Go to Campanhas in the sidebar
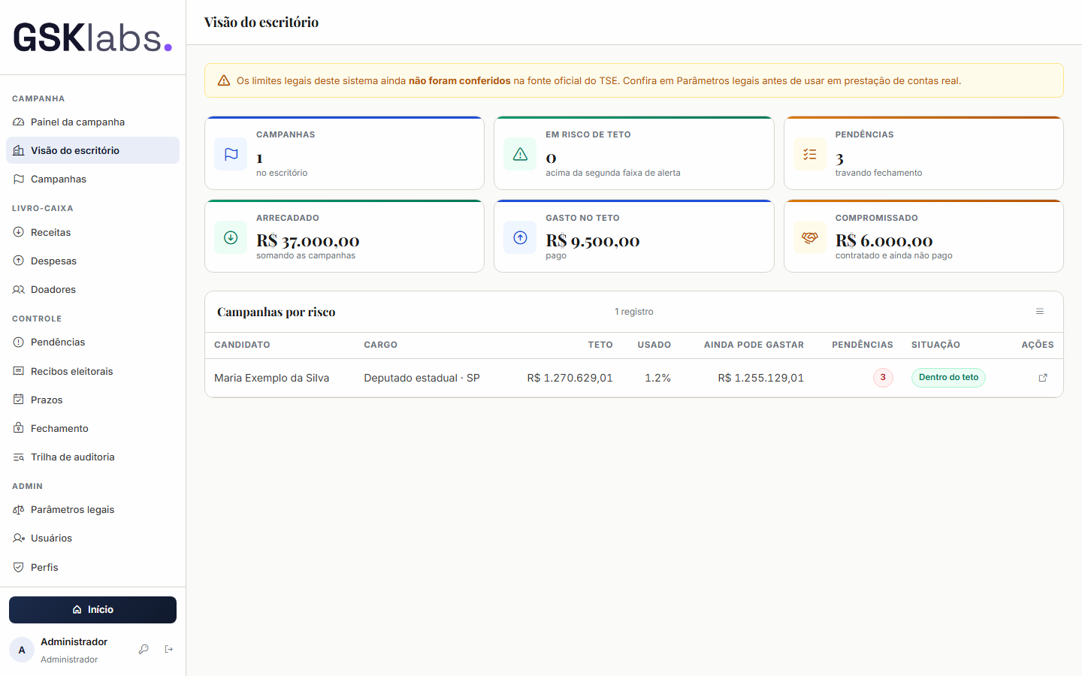This screenshot has width=1082, height=676. click(92, 179)
